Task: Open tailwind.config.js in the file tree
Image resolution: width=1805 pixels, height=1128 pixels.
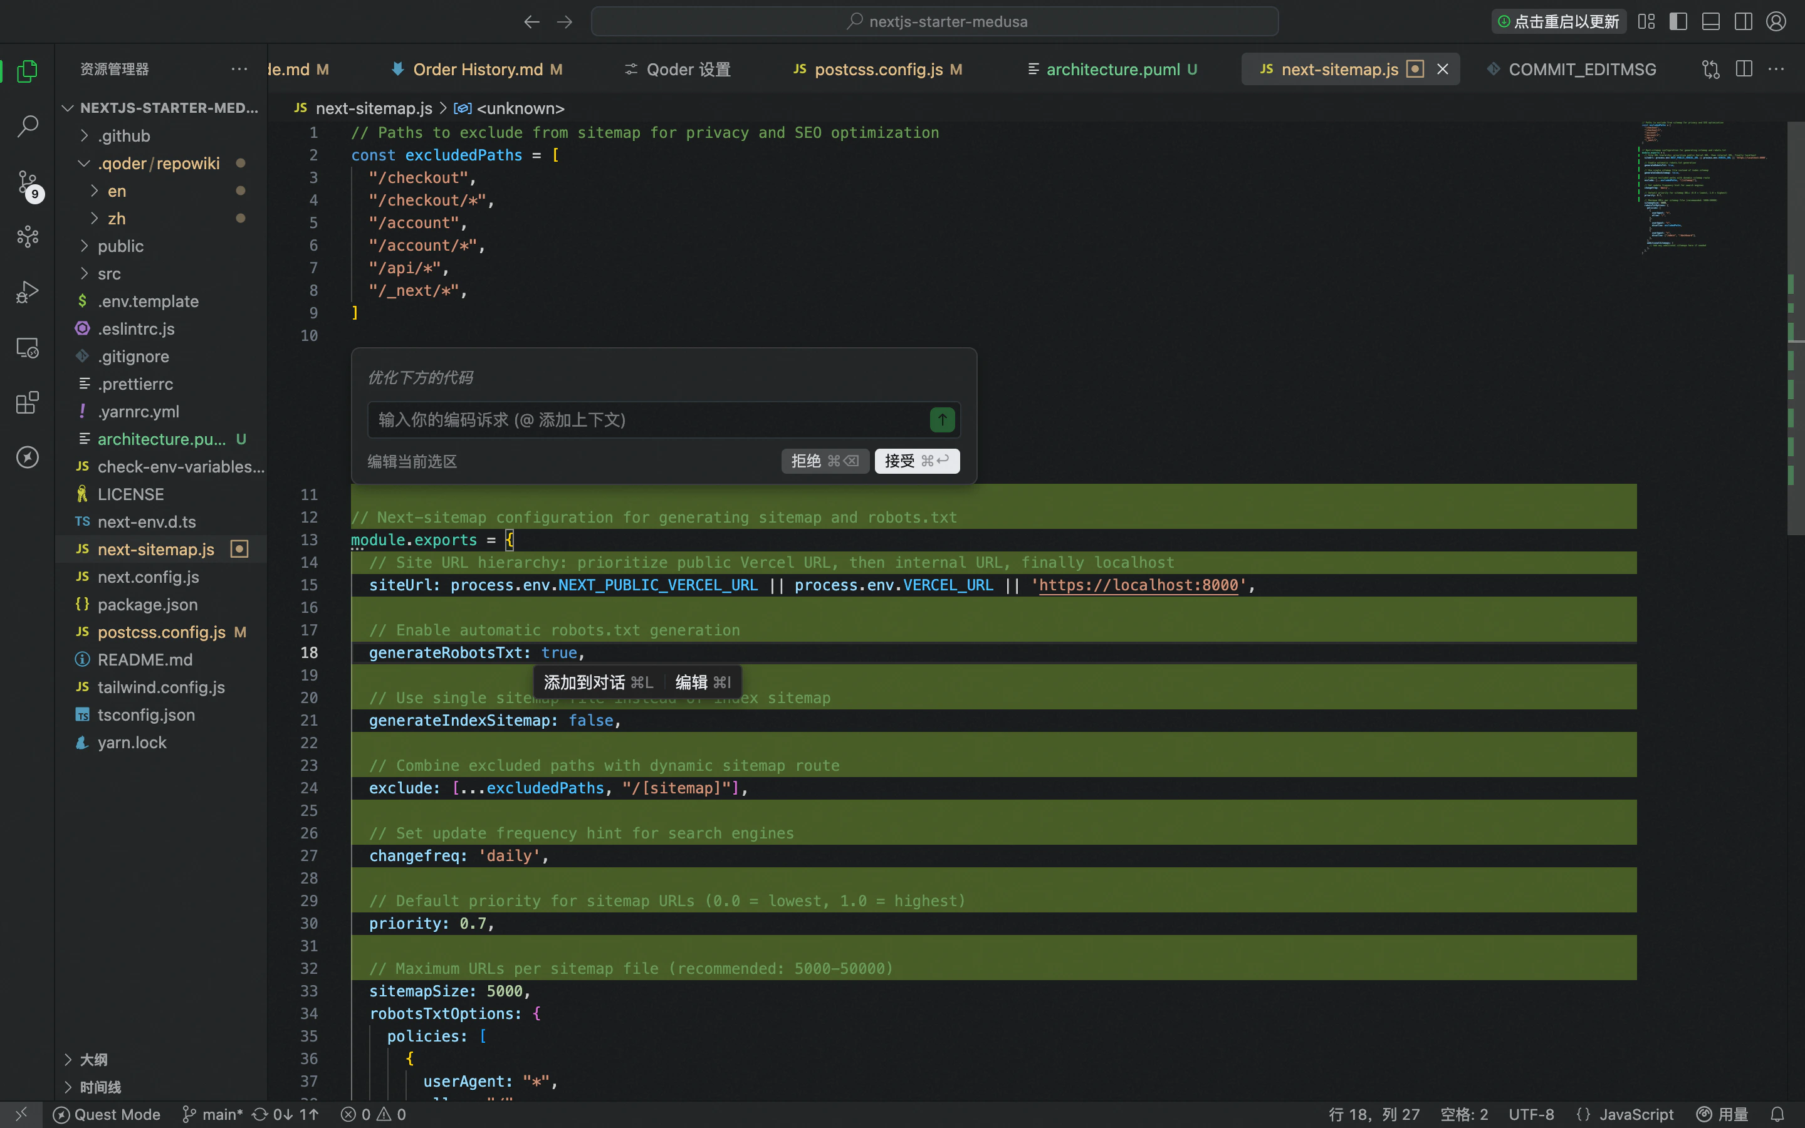Action: tap(161, 687)
